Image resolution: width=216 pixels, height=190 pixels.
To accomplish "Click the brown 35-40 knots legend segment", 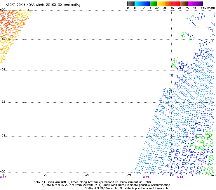I will click(x=184, y=4).
